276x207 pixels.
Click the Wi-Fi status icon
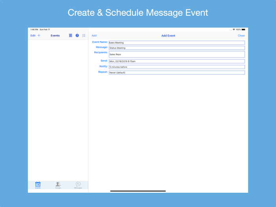coord(234,30)
